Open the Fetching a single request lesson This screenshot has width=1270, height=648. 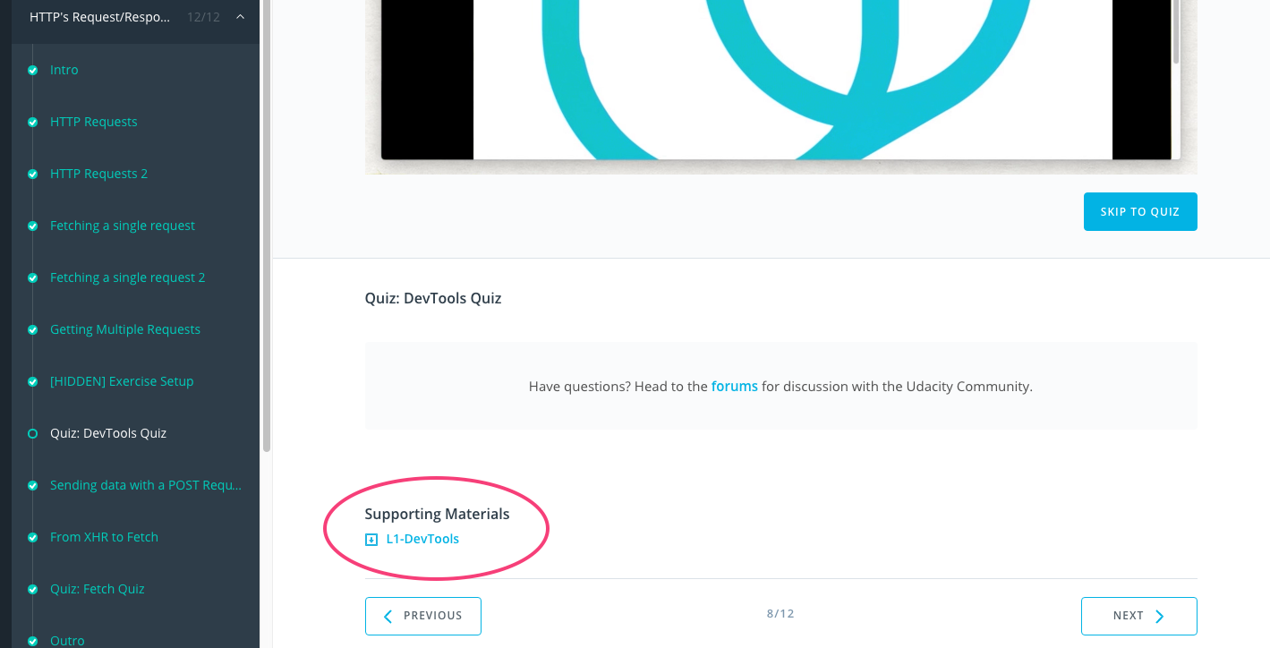tap(123, 226)
